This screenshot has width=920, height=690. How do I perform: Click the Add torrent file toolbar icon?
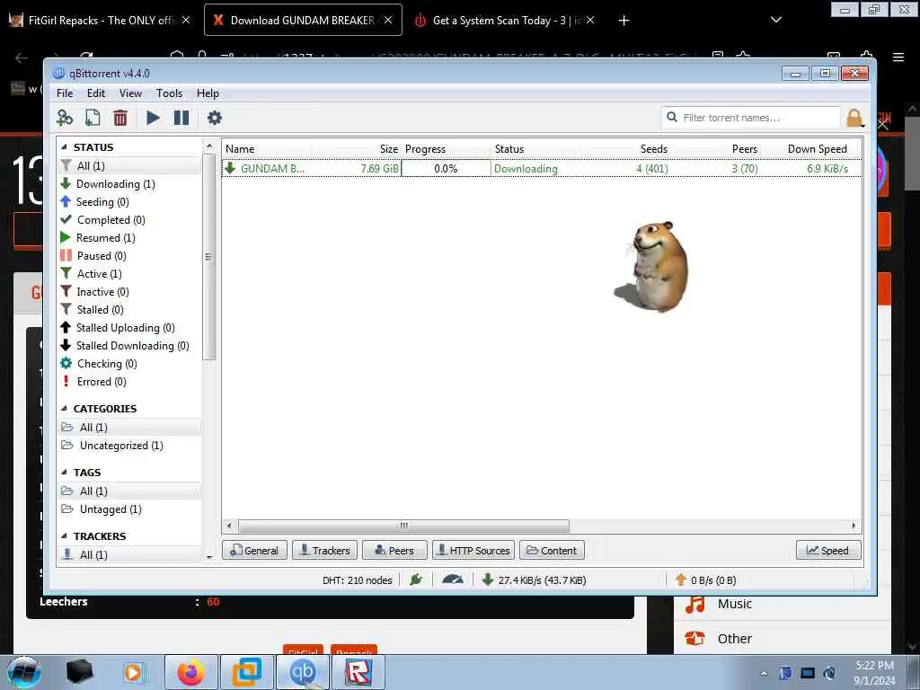(93, 118)
